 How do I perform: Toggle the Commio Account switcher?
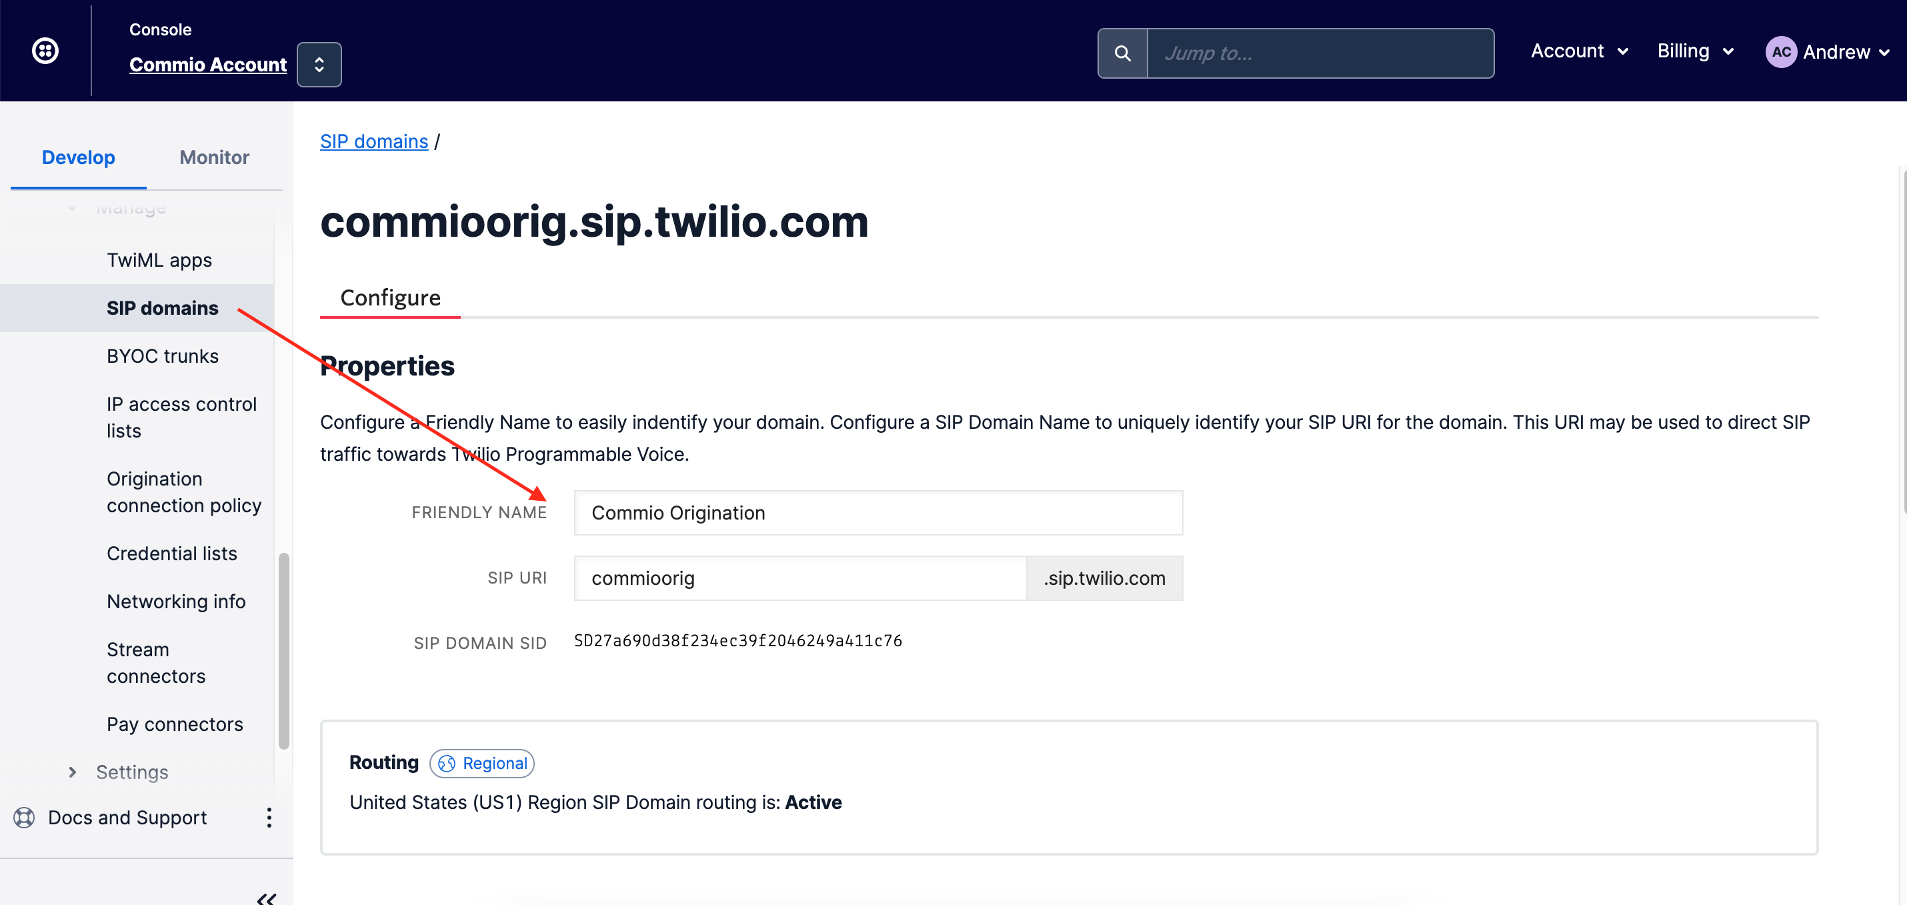click(x=319, y=65)
